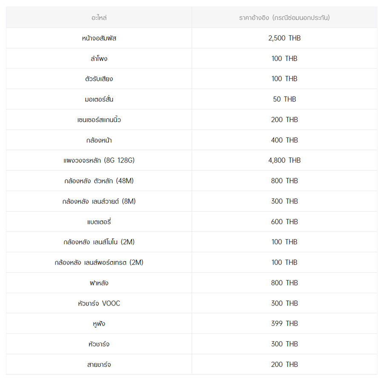
Task: Select the แบตเตอรี่ part cell
Action: pos(99,222)
